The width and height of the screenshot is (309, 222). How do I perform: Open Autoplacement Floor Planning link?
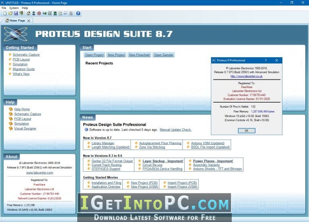coord(160,143)
